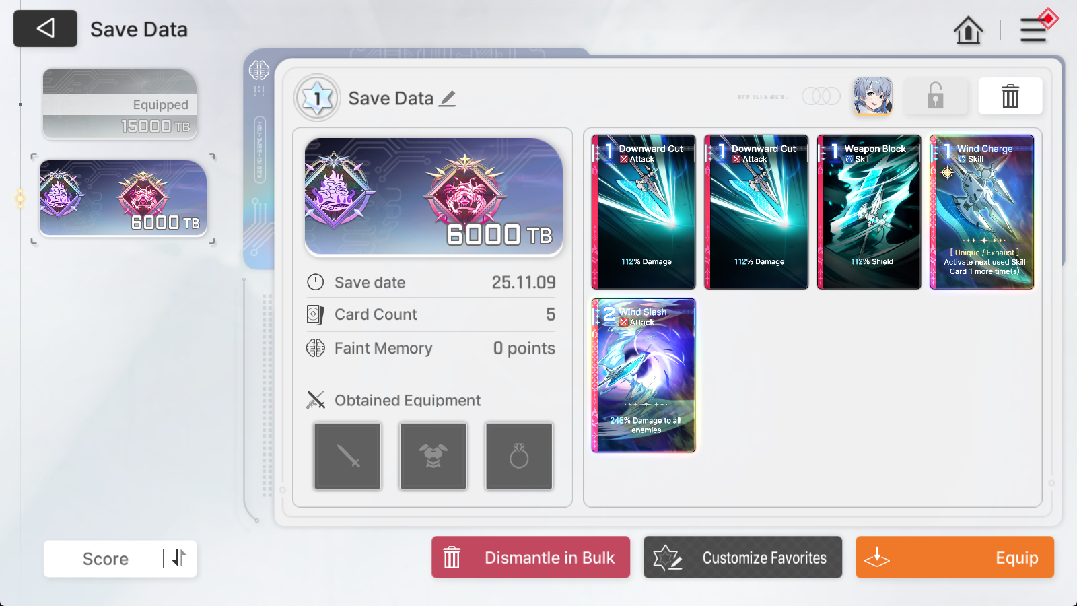Open the Score sorting dropdown

pyautogui.click(x=106, y=559)
